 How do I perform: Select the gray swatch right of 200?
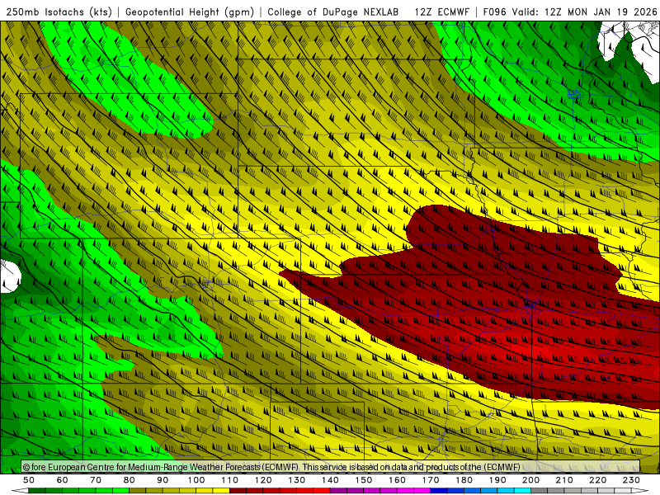click(540, 491)
